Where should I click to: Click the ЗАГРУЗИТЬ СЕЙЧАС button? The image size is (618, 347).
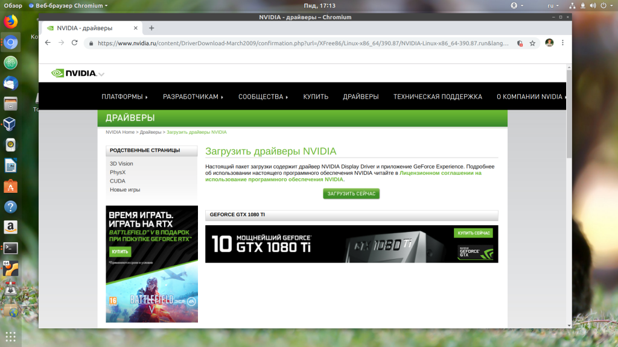click(x=351, y=193)
